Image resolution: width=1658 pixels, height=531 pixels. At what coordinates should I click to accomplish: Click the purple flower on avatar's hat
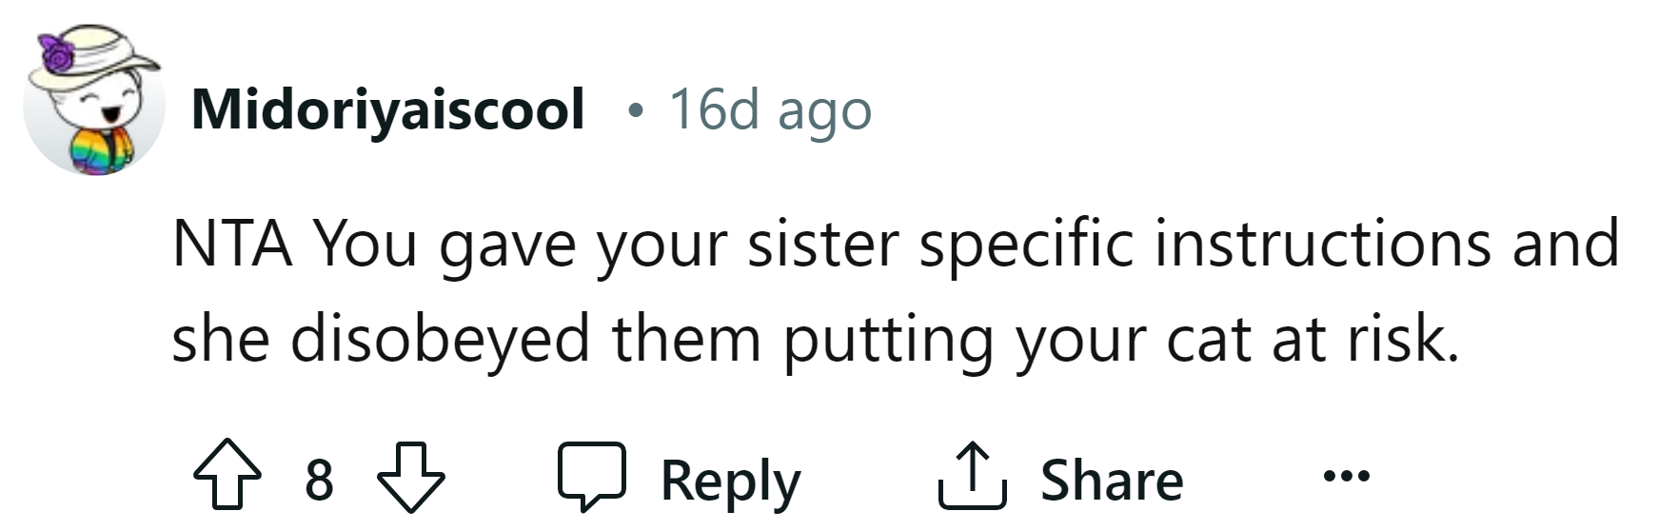(x=59, y=55)
